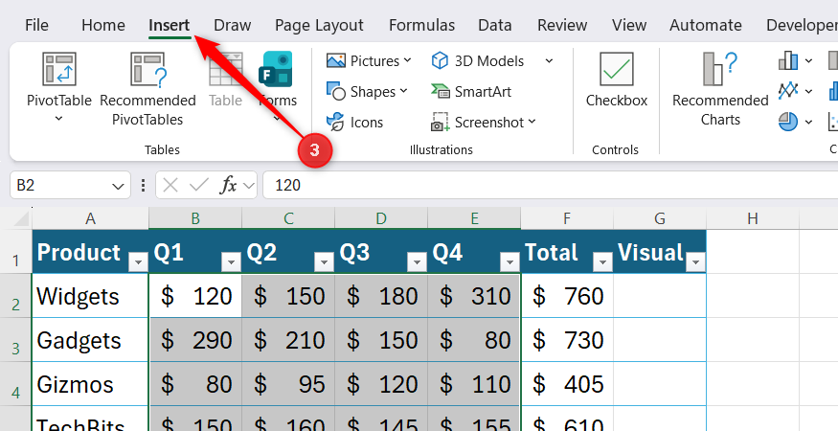Insert a Checkbox control

616,80
